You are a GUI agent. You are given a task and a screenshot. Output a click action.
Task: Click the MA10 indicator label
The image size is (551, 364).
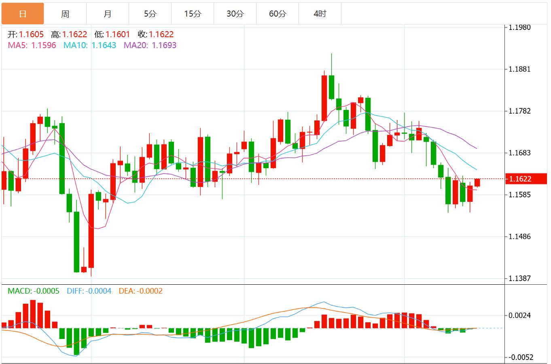(89, 45)
